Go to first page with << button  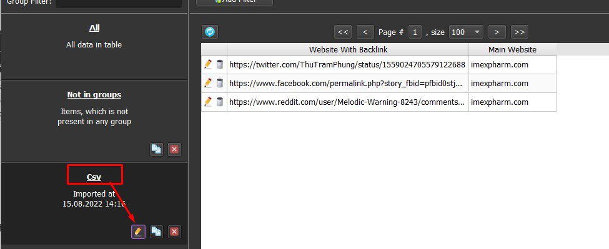pyautogui.click(x=343, y=32)
